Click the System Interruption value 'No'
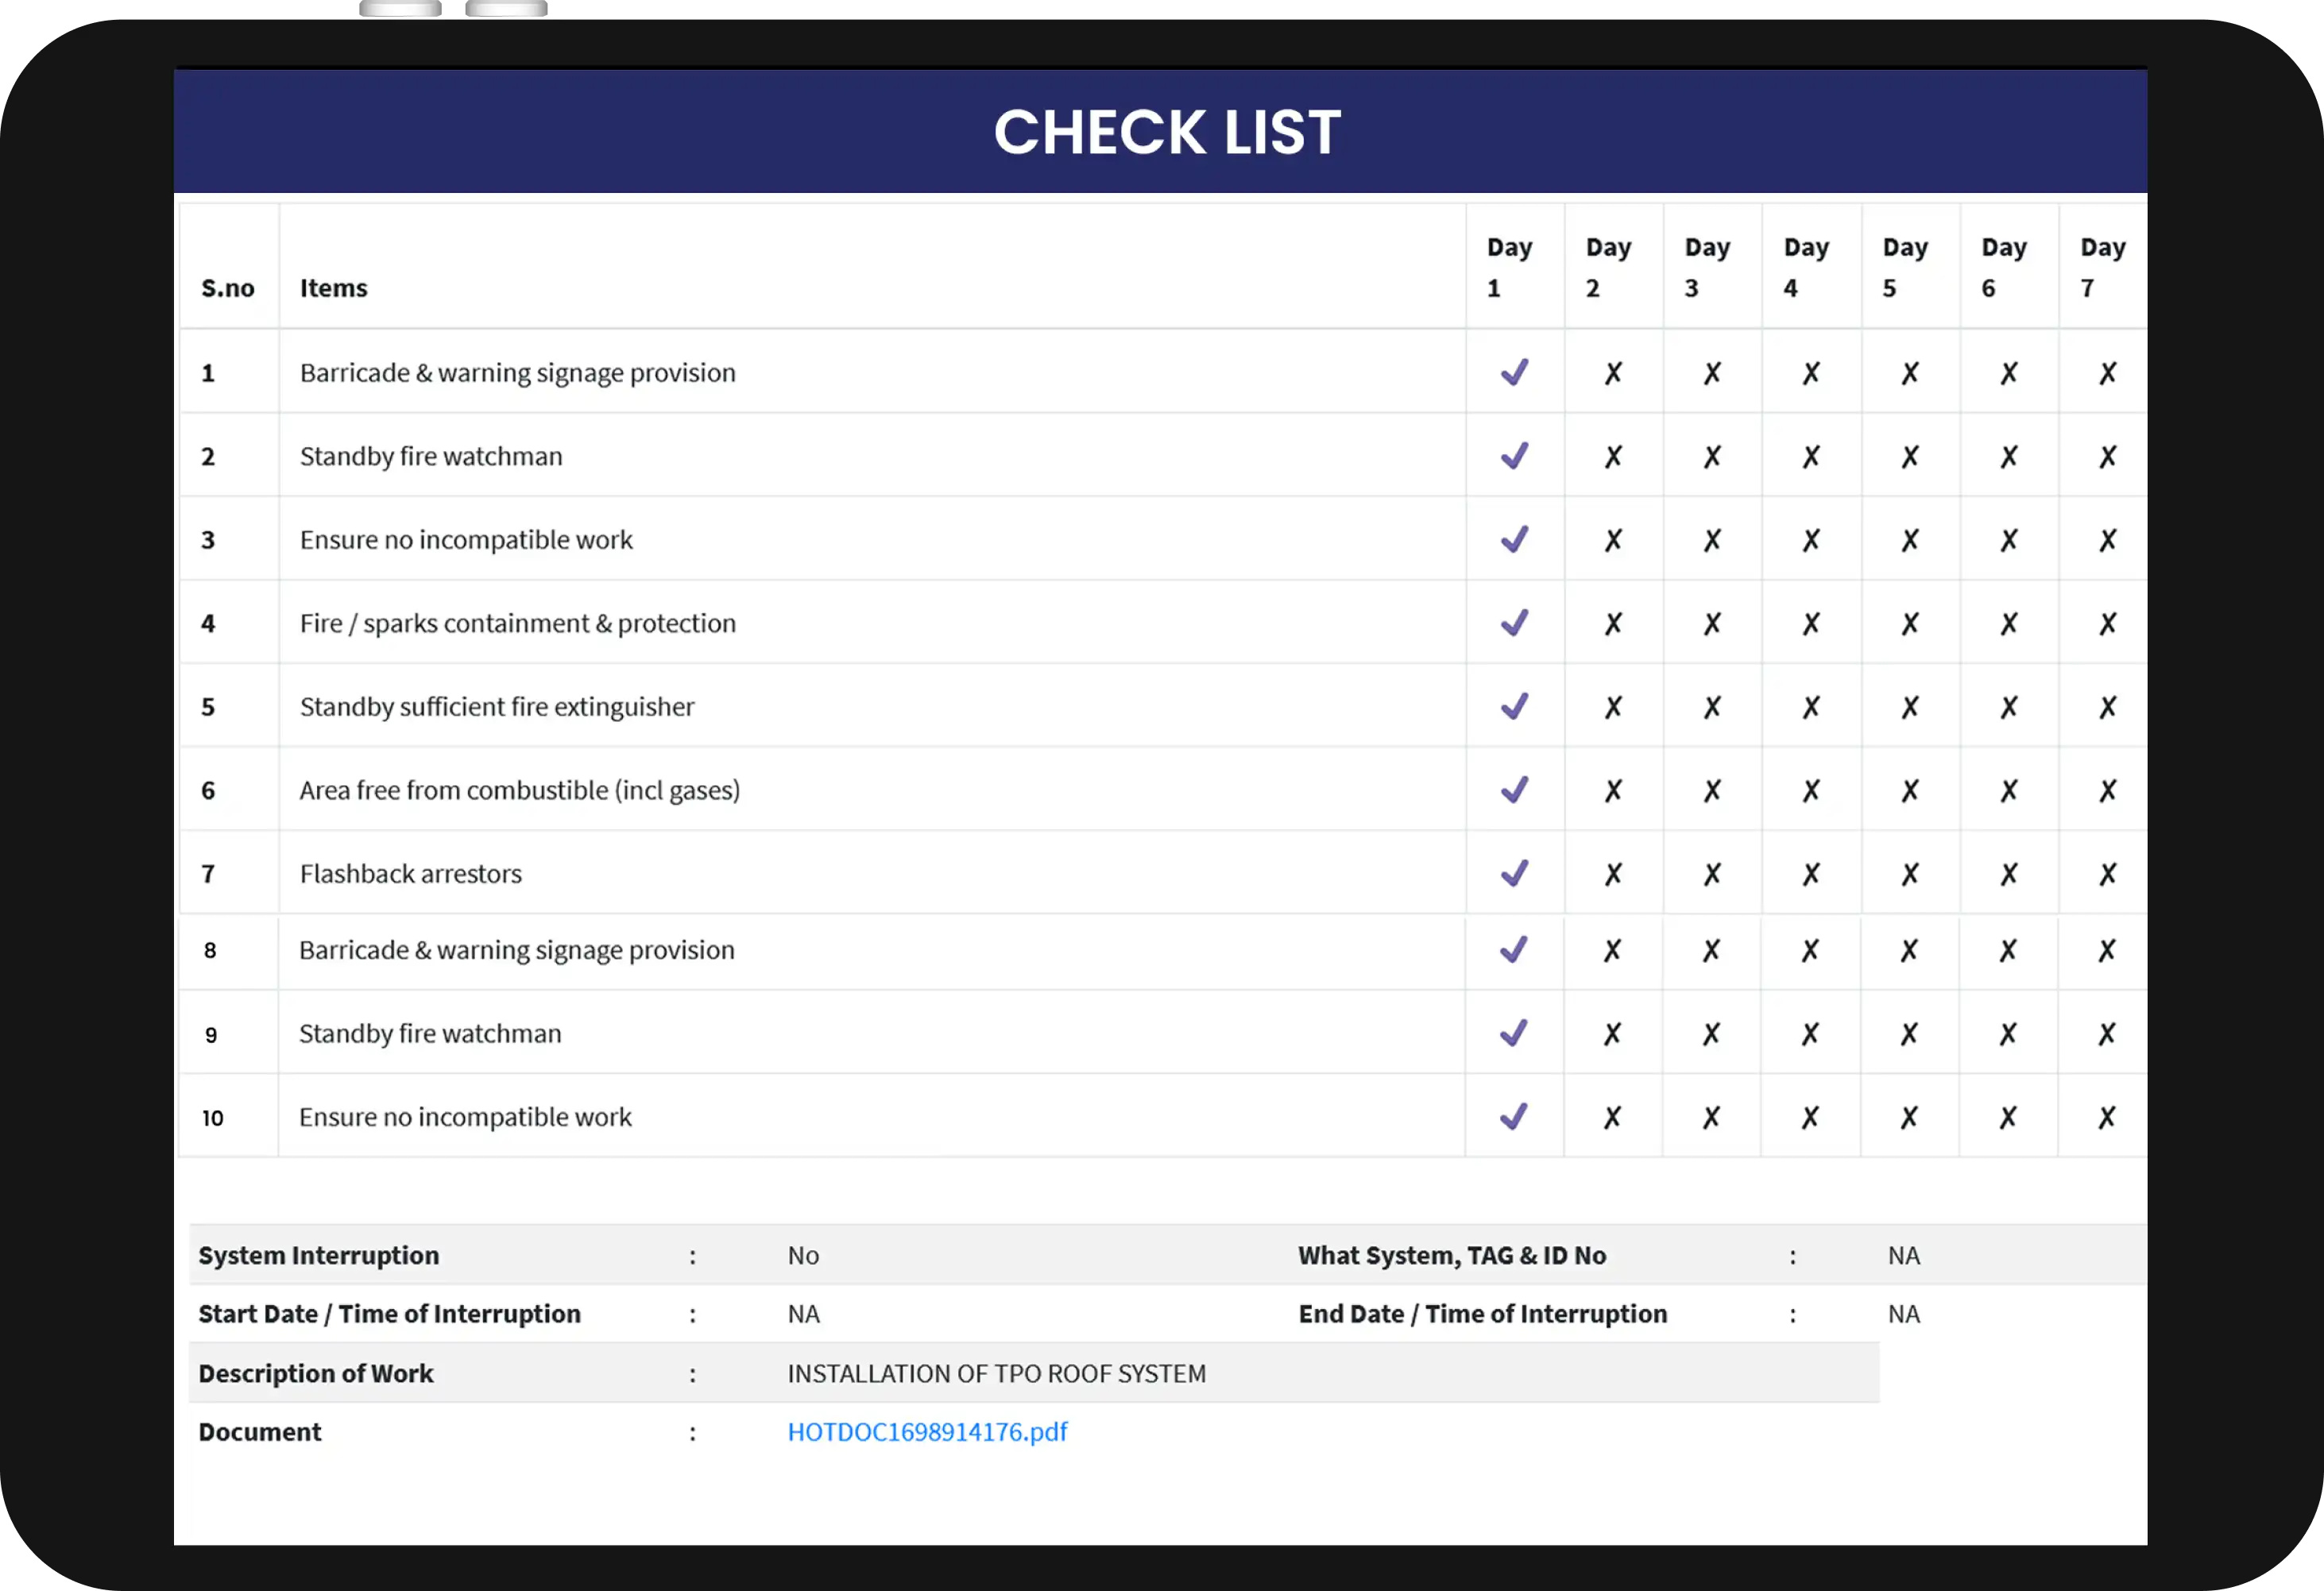This screenshot has height=1591, width=2324. (x=803, y=1255)
